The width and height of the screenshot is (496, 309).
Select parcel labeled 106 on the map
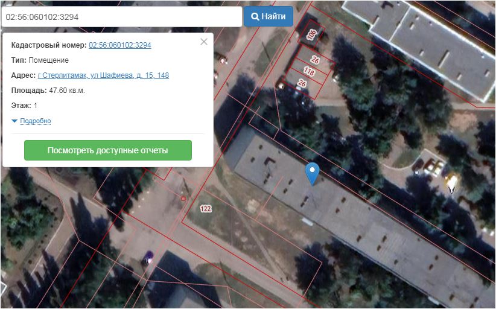click(311, 36)
